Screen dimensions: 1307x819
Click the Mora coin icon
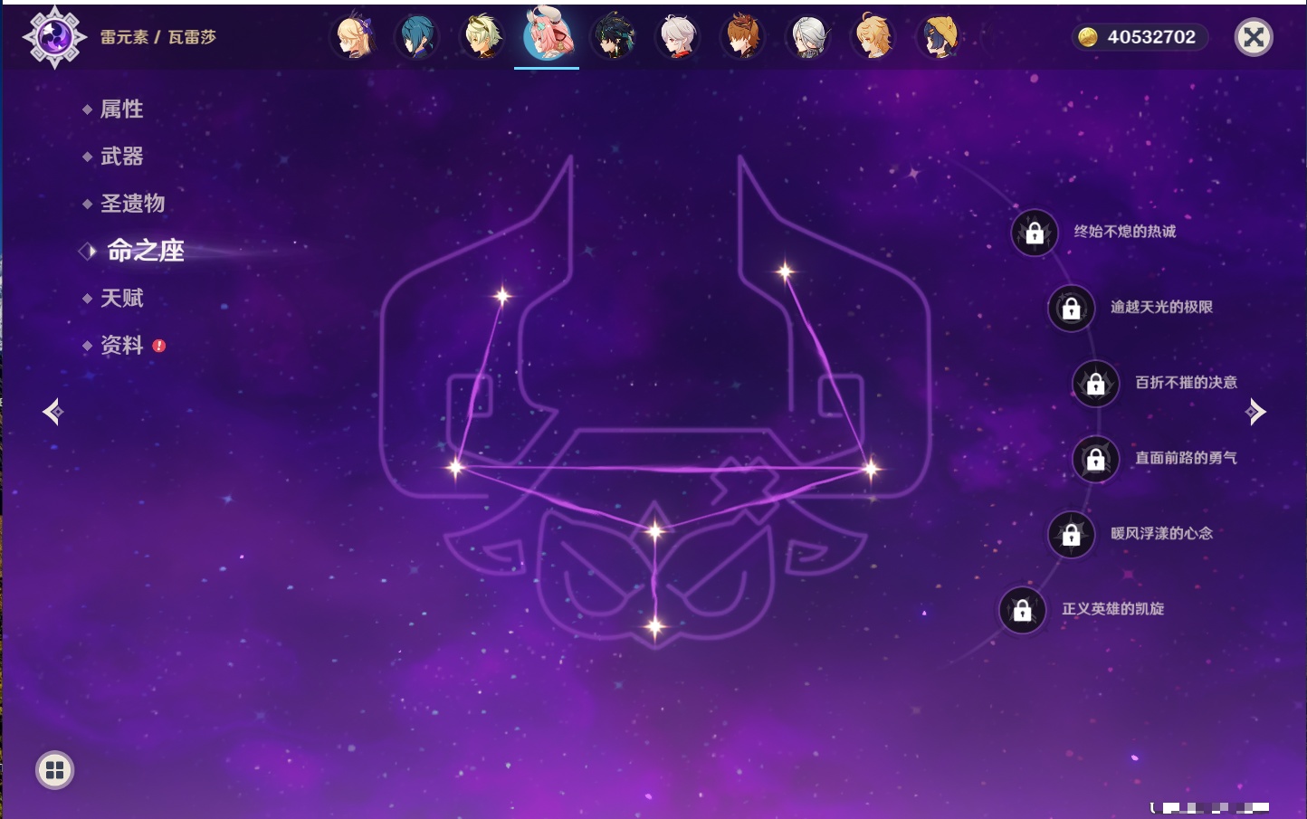pyautogui.click(x=1088, y=37)
